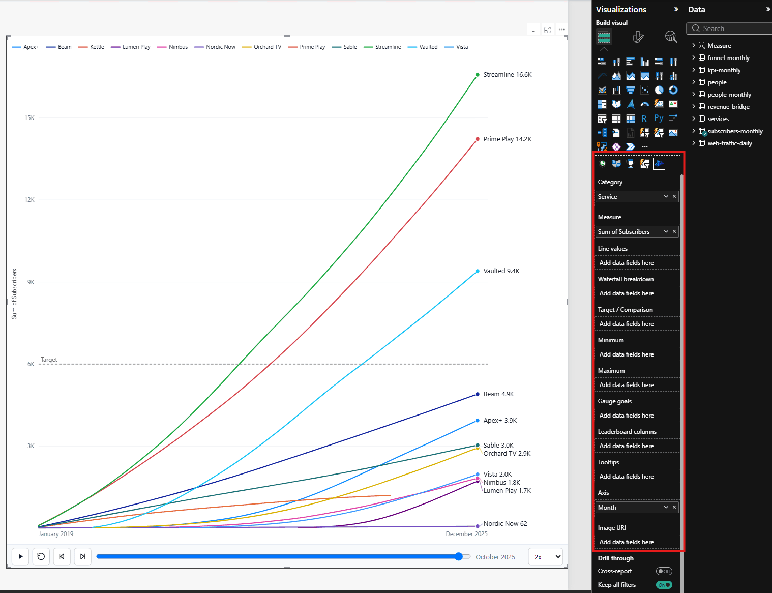Select the scatter chart visual
The width and height of the screenshot is (772, 593).
[x=645, y=90]
